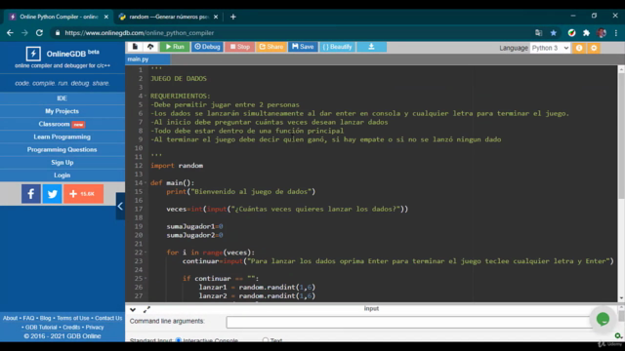Viewport: 625px width, 351px height.
Task: Fold the if block at line 25
Action: click(x=146, y=278)
